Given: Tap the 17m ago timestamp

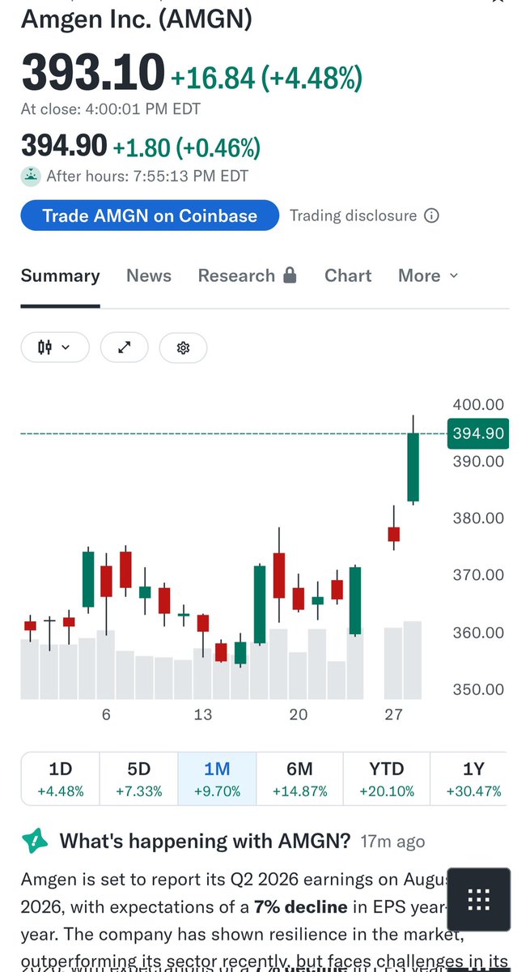Looking at the screenshot, I should click(x=392, y=842).
